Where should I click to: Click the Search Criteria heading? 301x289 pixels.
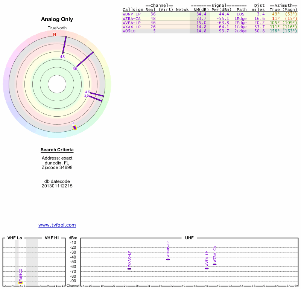[x=57, y=150]
